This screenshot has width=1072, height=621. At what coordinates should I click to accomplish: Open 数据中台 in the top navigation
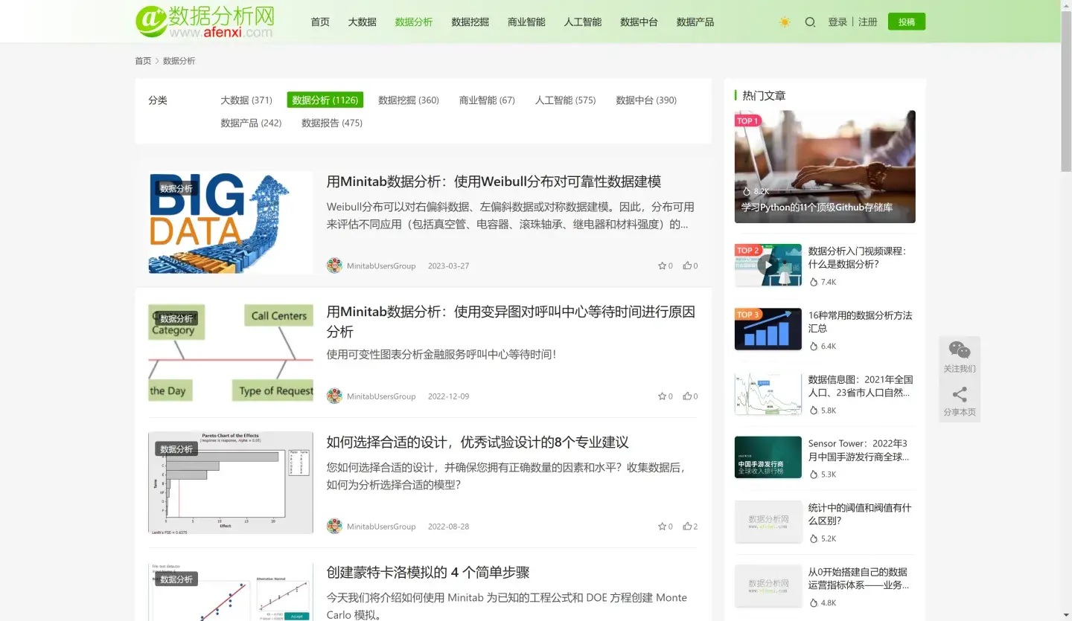(639, 22)
